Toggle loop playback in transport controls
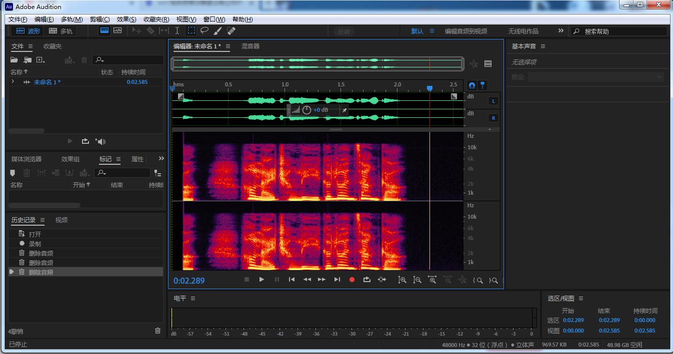Image resolution: width=673 pixels, height=354 pixels. click(x=366, y=280)
